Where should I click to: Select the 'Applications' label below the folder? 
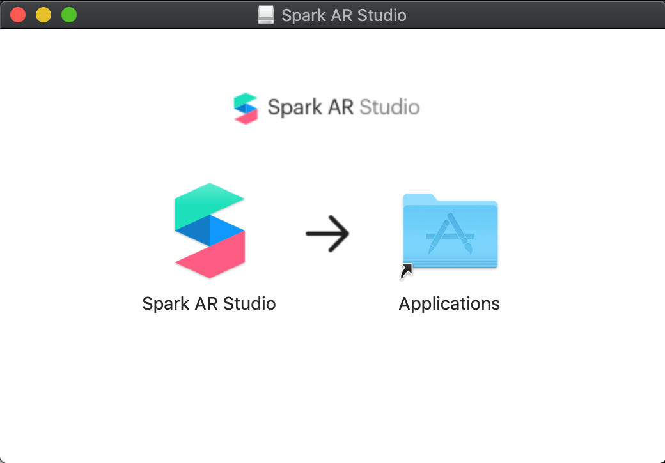click(450, 303)
